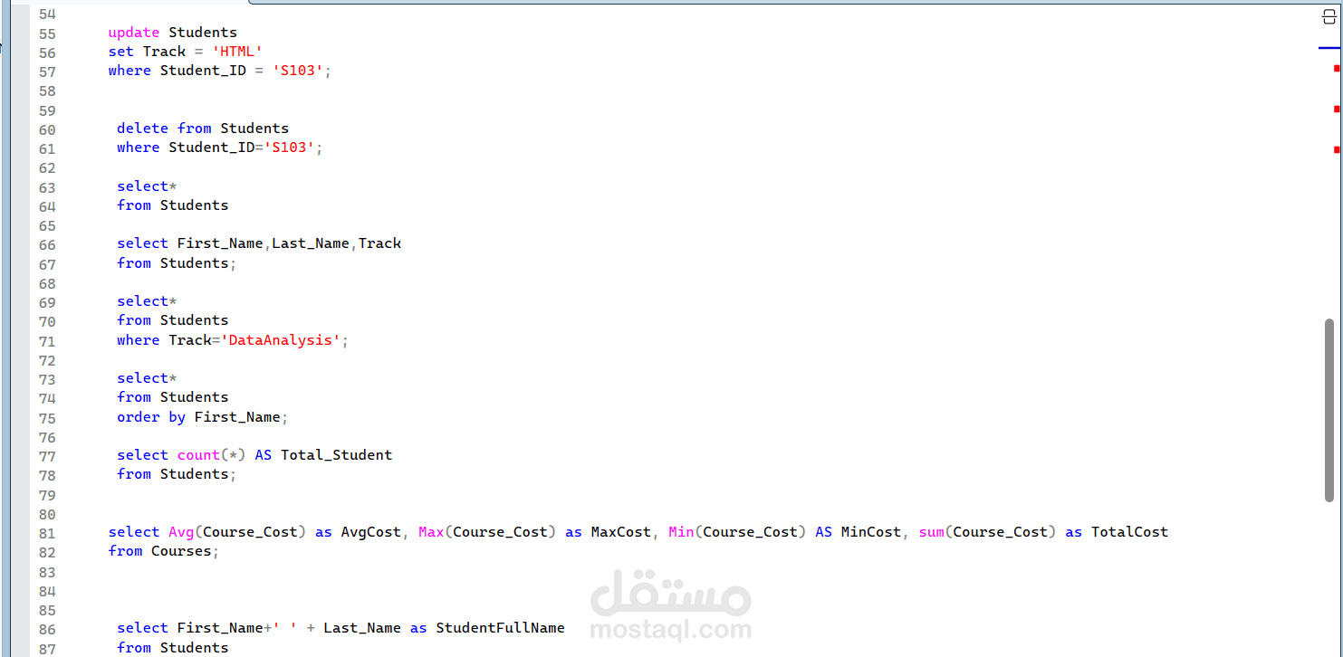
Task: Click the 'MaxCost' alias
Action: point(620,532)
